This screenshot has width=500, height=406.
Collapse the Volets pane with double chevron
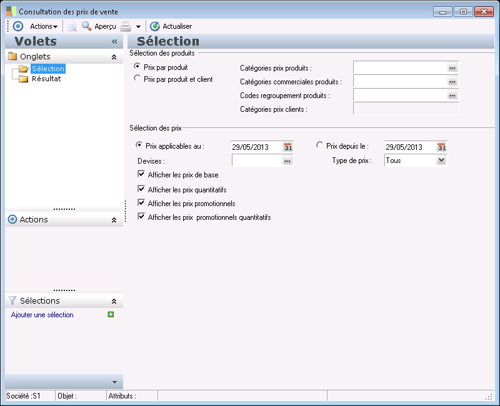pyautogui.click(x=114, y=41)
